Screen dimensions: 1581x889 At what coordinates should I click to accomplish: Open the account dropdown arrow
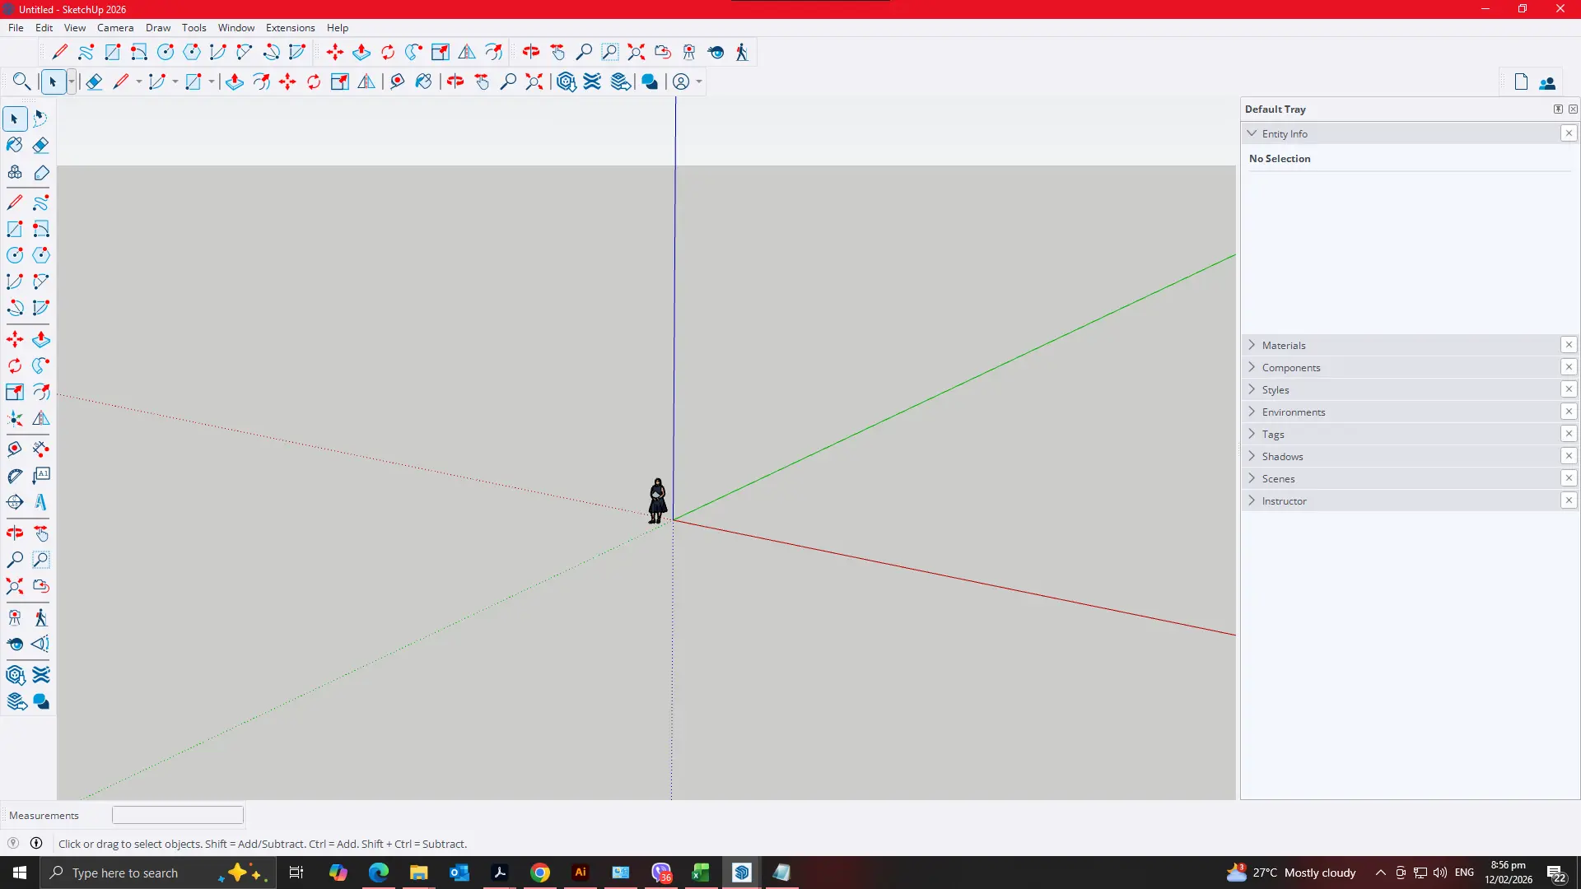[x=699, y=81]
